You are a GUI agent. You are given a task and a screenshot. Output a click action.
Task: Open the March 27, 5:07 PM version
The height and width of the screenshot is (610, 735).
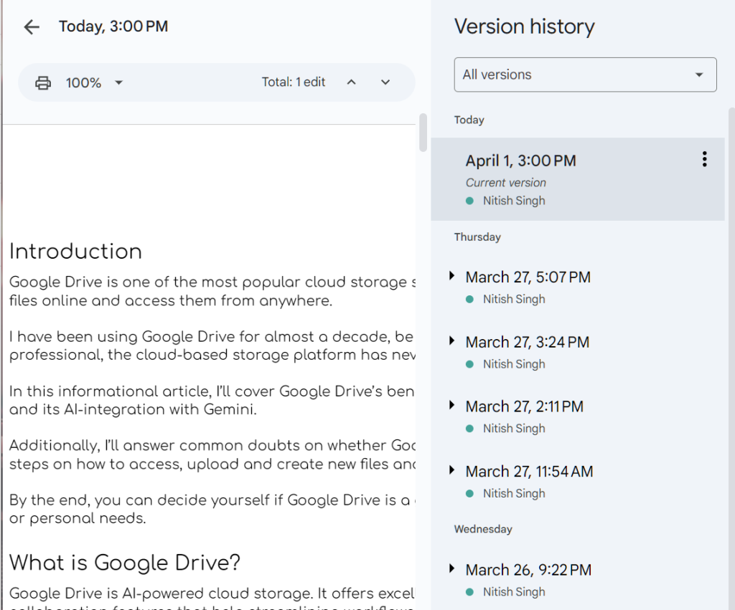coord(528,277)
